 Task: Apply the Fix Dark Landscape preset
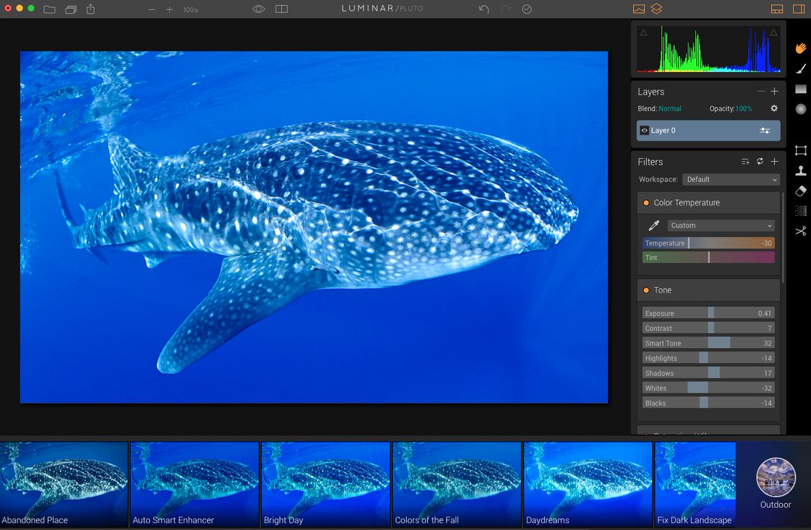tap(695, 485)
